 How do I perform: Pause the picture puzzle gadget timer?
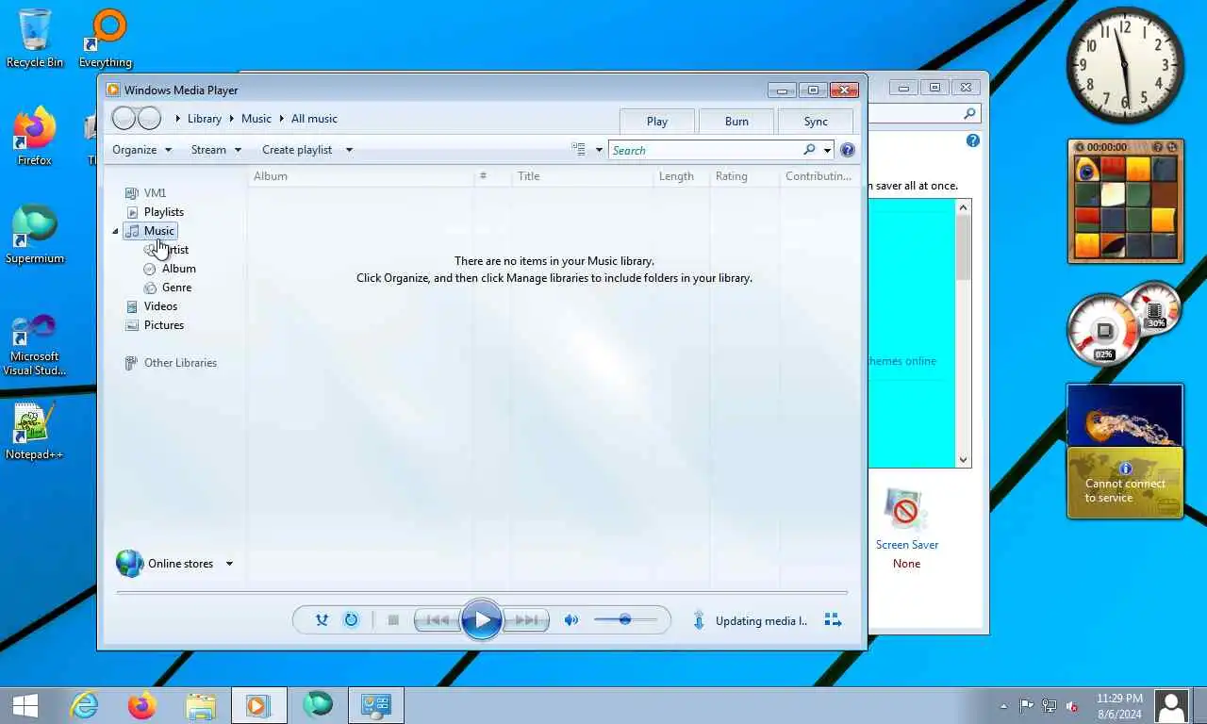coord(1079,147)
